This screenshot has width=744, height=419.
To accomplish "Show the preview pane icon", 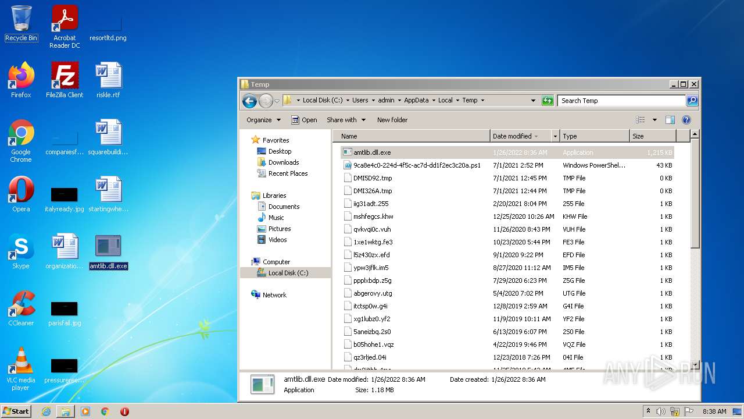I will (670, 120).
